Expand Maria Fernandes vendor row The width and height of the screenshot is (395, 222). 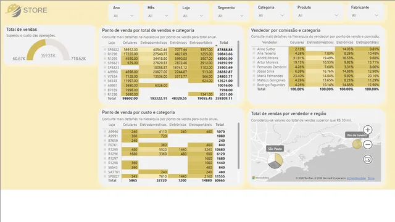pyautogui.click(x=254, y=76)
